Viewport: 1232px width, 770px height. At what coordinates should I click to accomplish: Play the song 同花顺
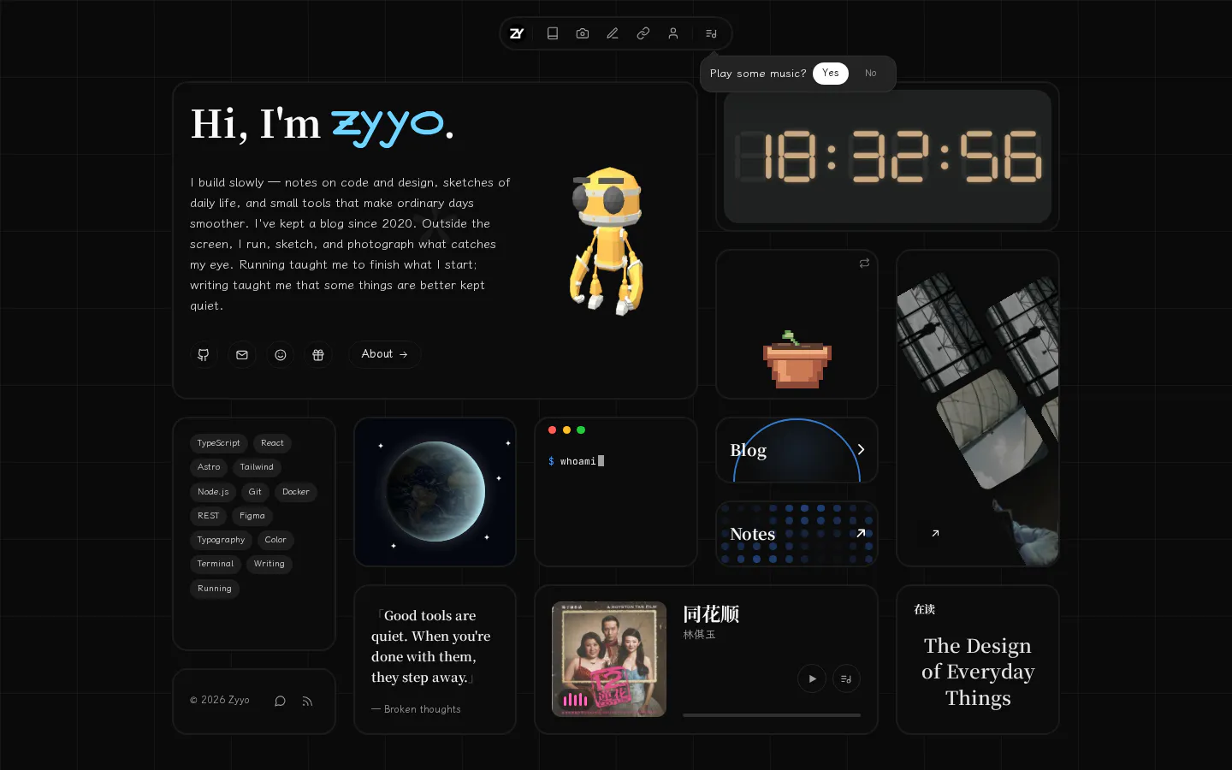tap(812, 678)
